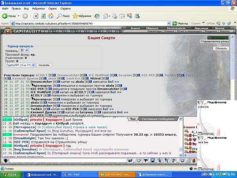This screenshot has width=237, height=178.
Task: Open the Поединки link
Action: 211,31
